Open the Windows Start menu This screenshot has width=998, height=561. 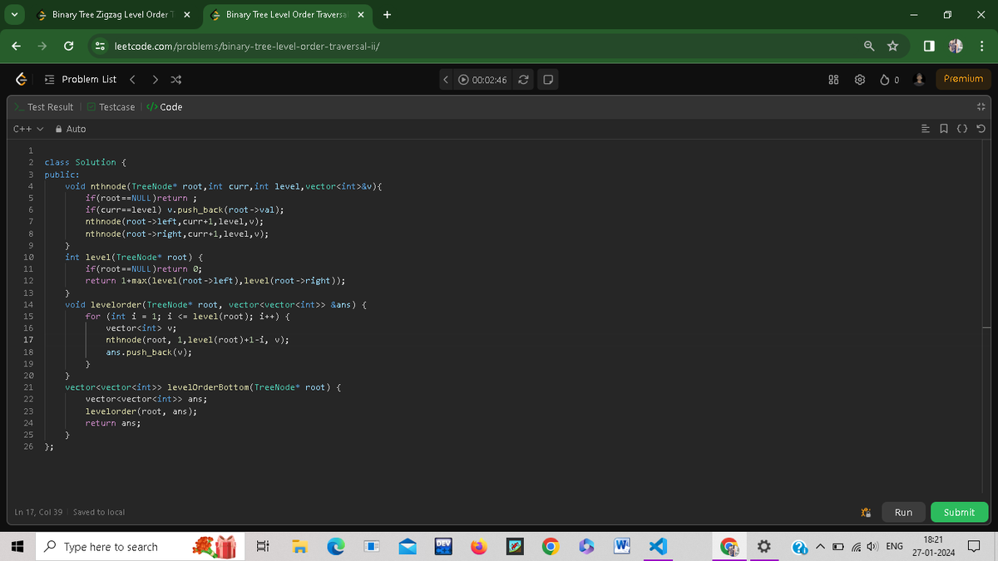[16, 547]
